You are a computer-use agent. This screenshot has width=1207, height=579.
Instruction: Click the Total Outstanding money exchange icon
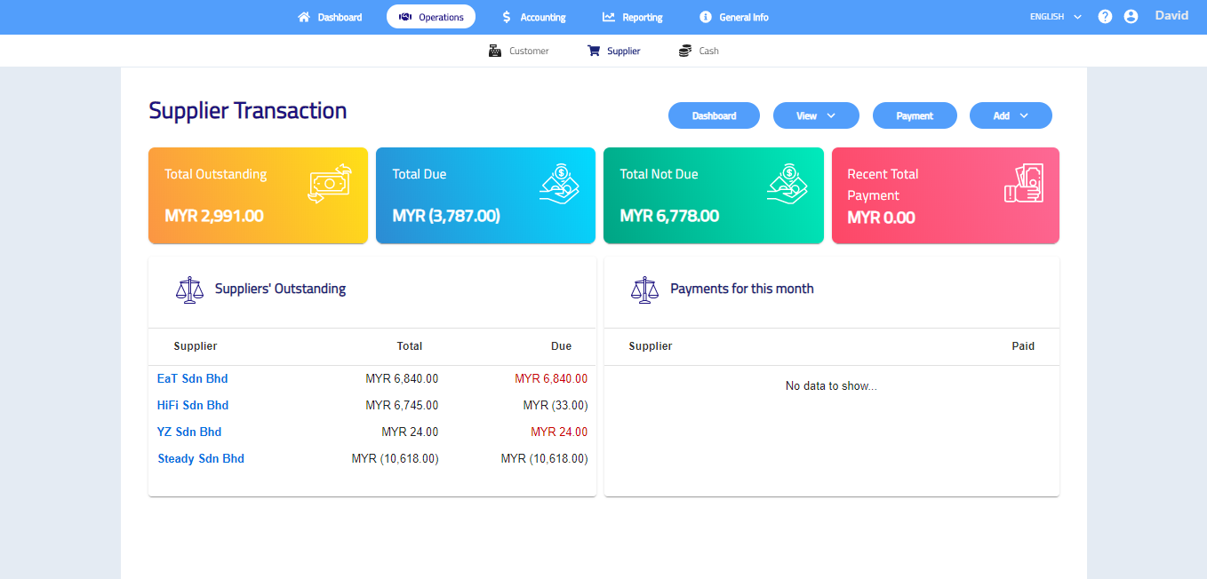(330, 184)
